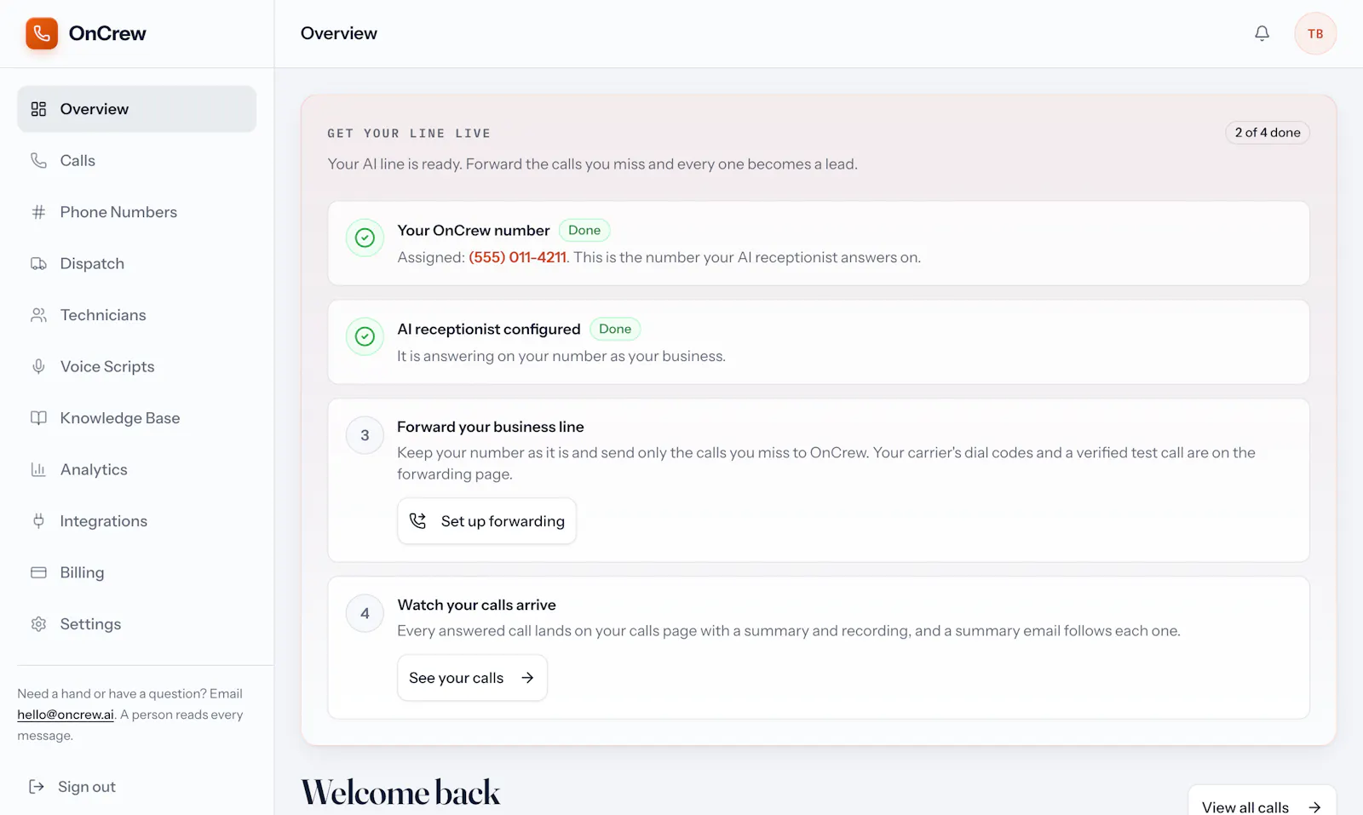Click the Dispatch truck icon
The height and width of the screenshot is (815, 1363).
coord(38,264)
